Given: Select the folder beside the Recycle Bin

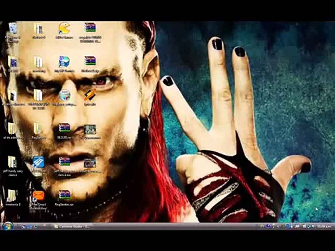Looking at the screenshot, I should coord(38,28).
